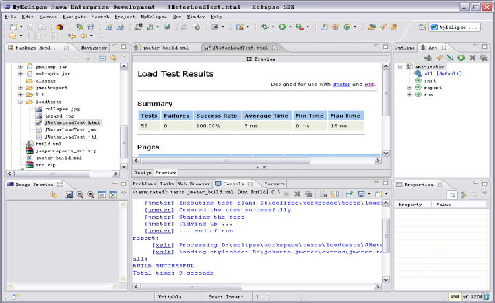The height and width of the screenshot is (303, 495).
Task: Switch editor to Design mode
Action: (x=143, y=172)
